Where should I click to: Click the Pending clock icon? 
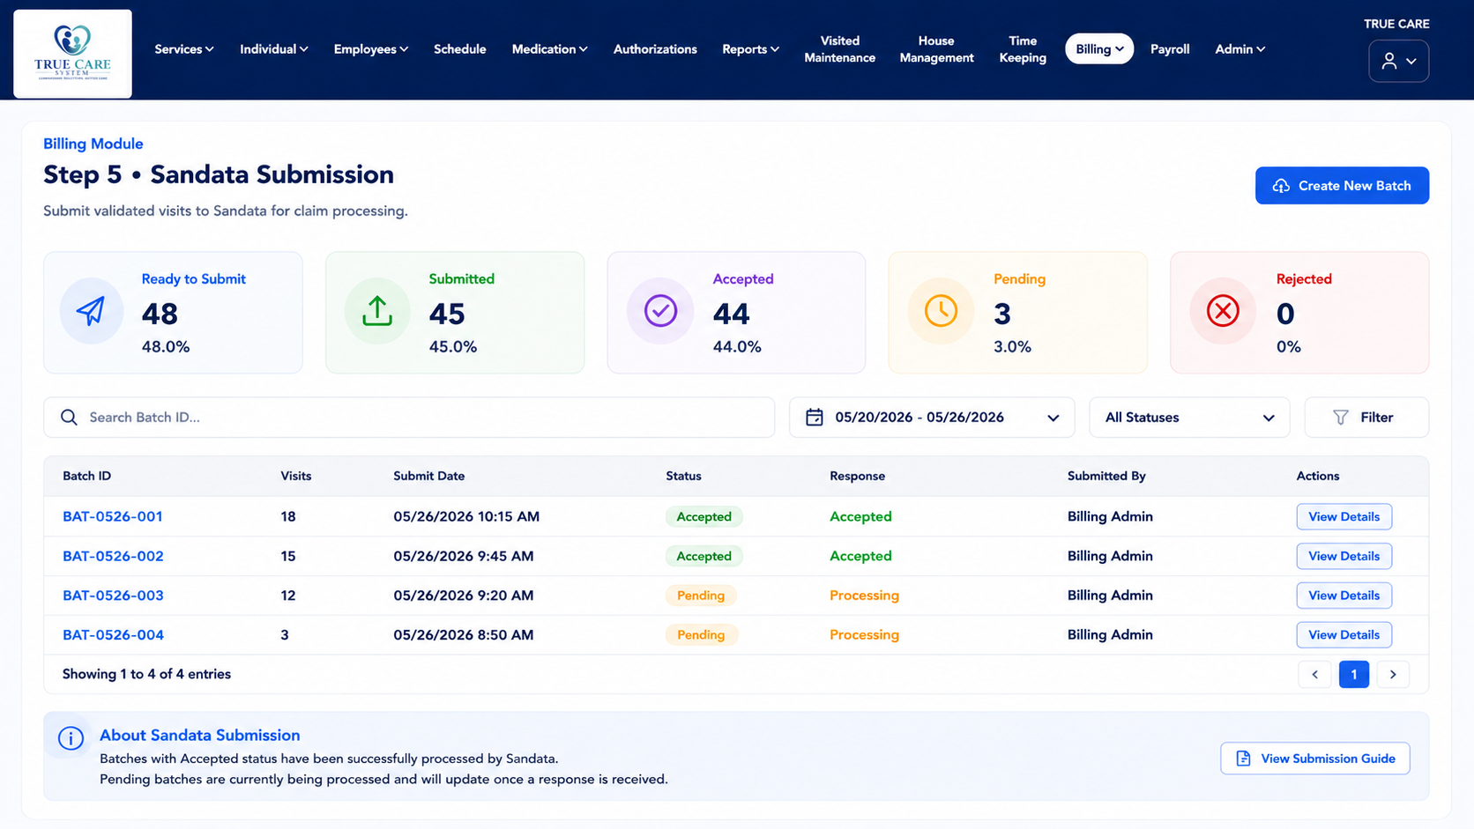(x=942, y=311)
